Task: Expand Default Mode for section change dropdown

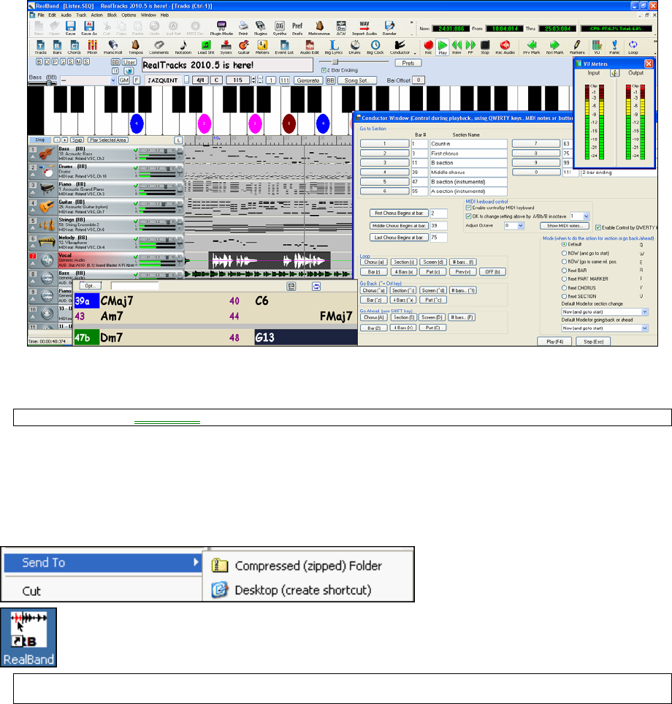Action: coord(644,312)
